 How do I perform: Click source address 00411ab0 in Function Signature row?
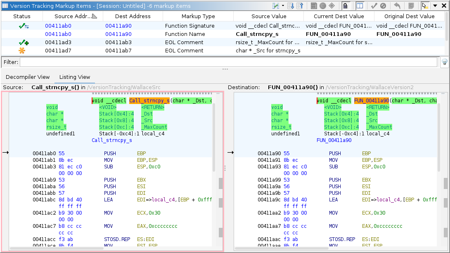(x=58, y=26)
